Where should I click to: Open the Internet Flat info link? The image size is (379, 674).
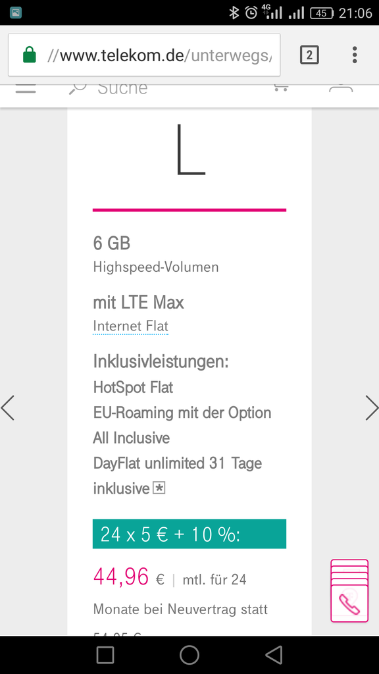click(x=131, y=326)
